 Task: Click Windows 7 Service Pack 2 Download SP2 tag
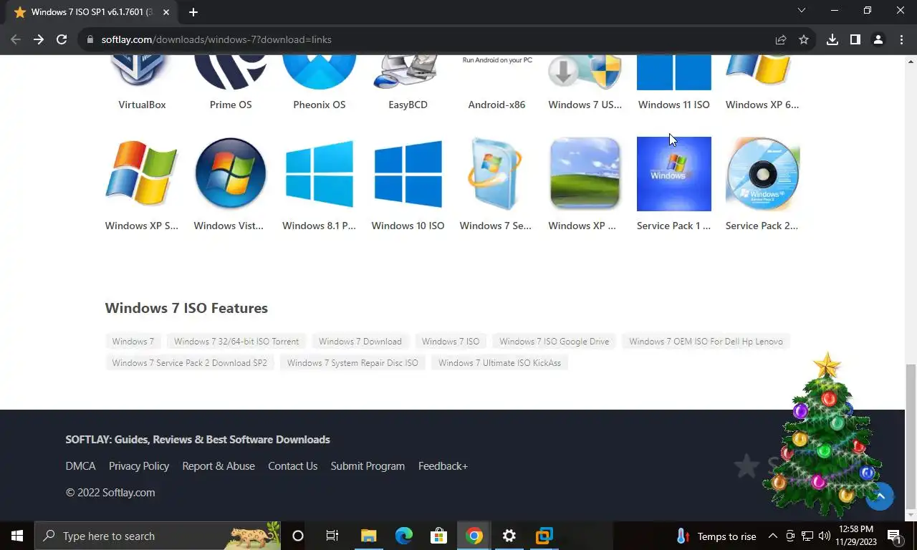tap(190, 363)
